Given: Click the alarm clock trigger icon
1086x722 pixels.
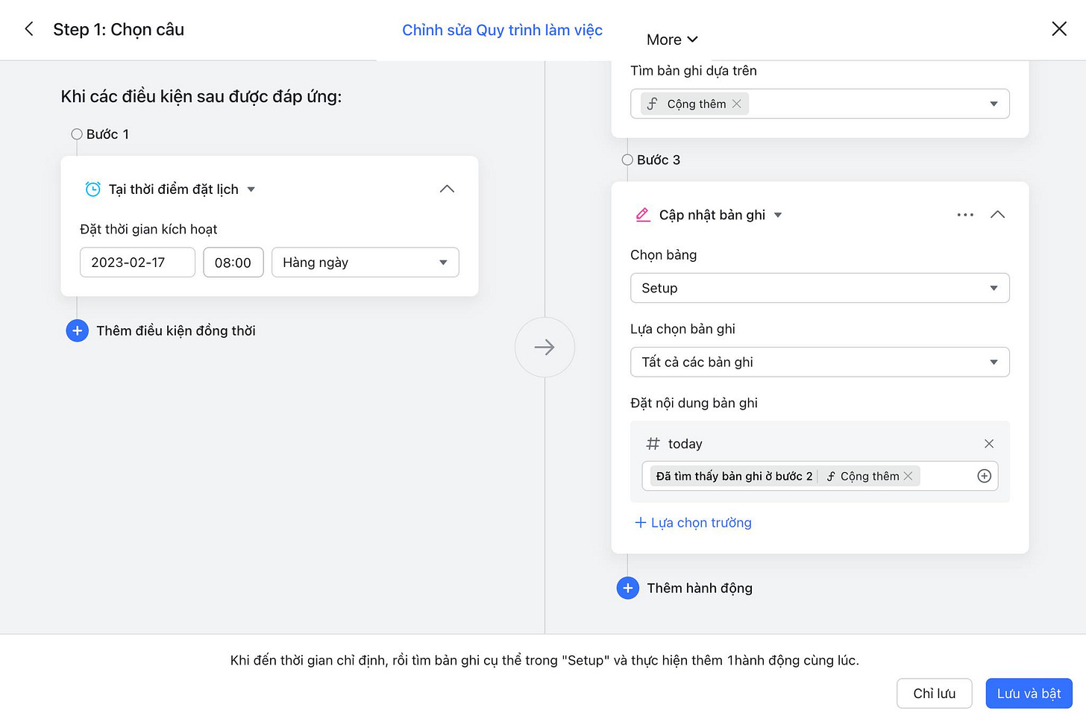Looking at the screenshot, I should (x=92, y=189).
